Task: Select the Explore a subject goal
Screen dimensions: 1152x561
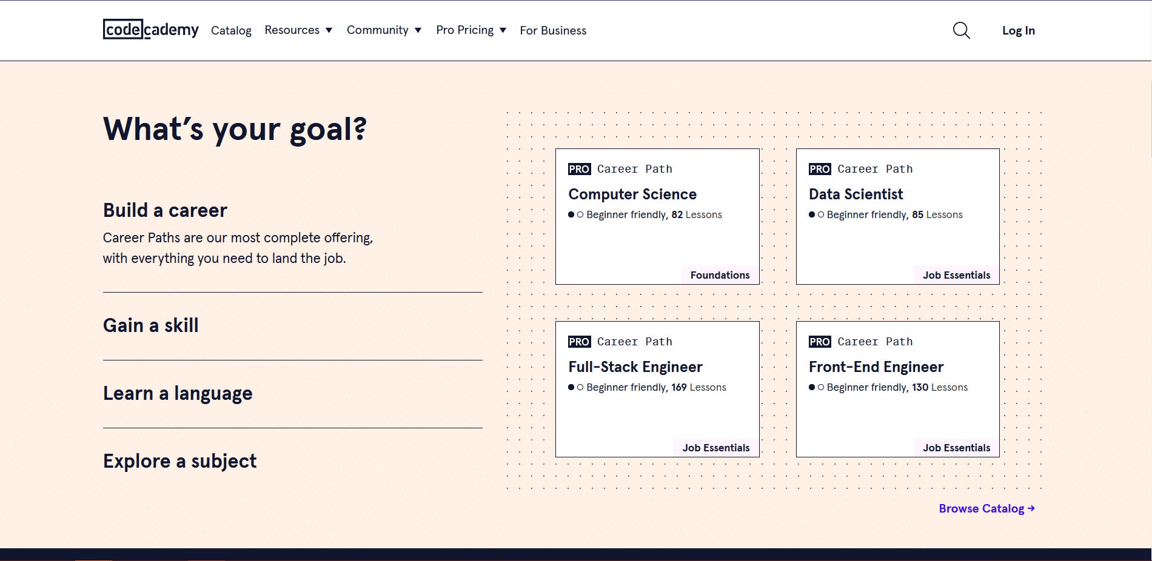Action: [179, 461]
